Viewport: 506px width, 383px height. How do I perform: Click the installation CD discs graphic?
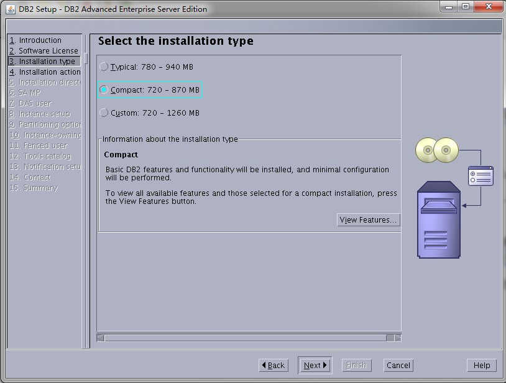437,150
